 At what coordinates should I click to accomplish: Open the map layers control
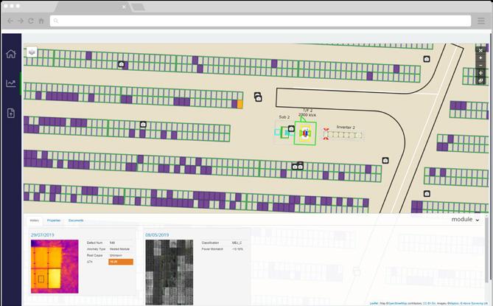(32, 52)
